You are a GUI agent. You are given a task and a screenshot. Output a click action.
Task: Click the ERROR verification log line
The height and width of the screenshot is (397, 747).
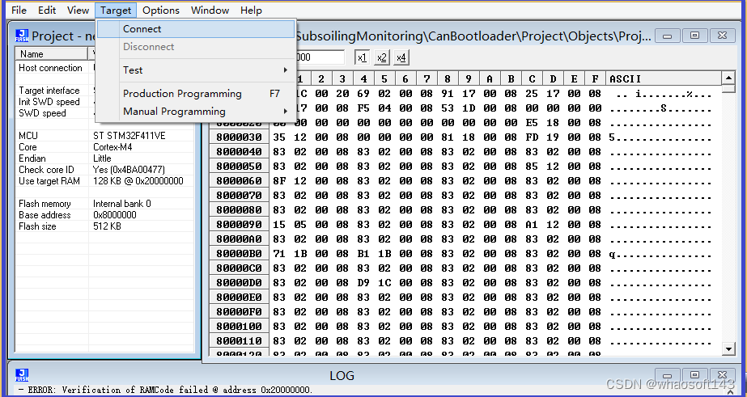pos(166,390)
